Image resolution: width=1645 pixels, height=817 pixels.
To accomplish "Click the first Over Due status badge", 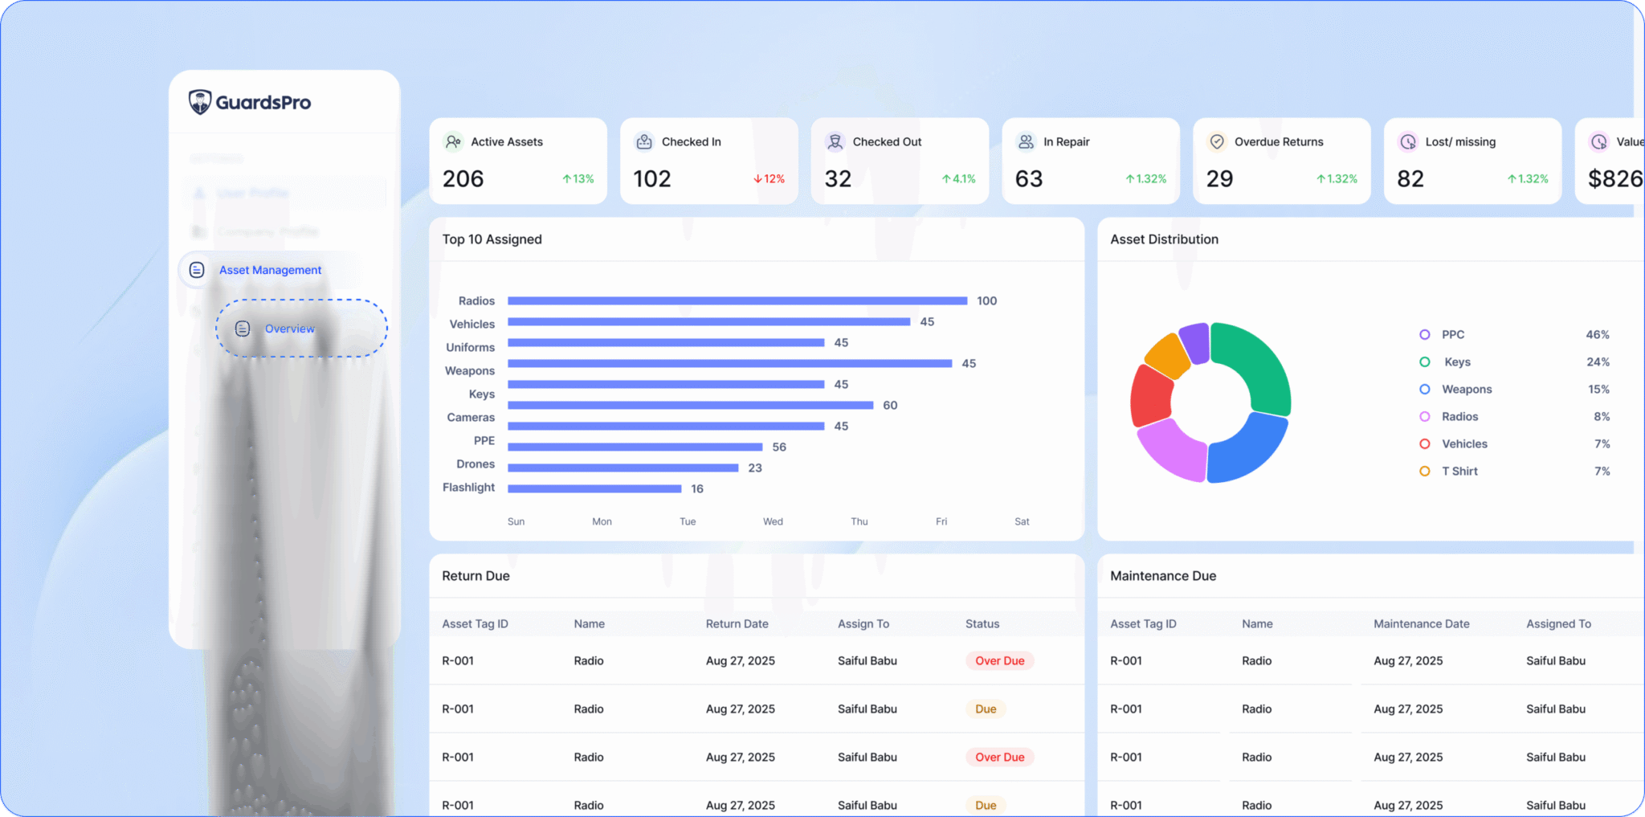I will (x=999, y=660).
